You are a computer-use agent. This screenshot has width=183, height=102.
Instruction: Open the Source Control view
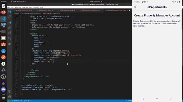coord(10,22)
